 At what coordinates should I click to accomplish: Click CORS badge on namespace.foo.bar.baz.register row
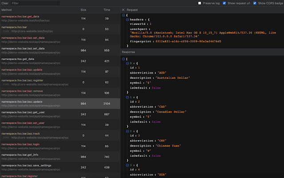pyautogui.click(x=6, y=83)
